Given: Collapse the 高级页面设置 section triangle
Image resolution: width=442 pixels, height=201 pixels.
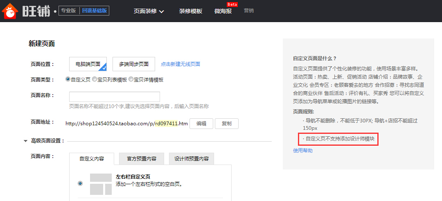Looking at the screenshot, I should click(26, 141).
